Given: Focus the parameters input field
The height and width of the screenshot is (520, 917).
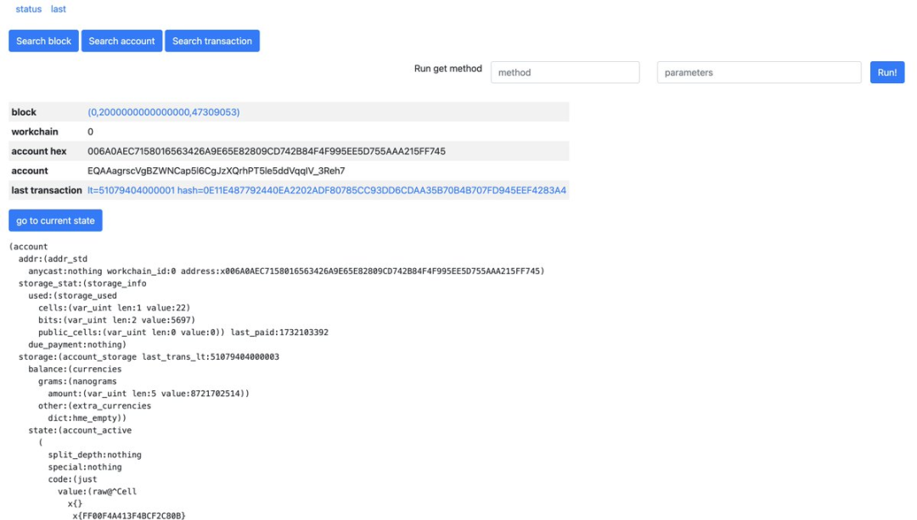Looking at the screenshot, I should point(758,73).
